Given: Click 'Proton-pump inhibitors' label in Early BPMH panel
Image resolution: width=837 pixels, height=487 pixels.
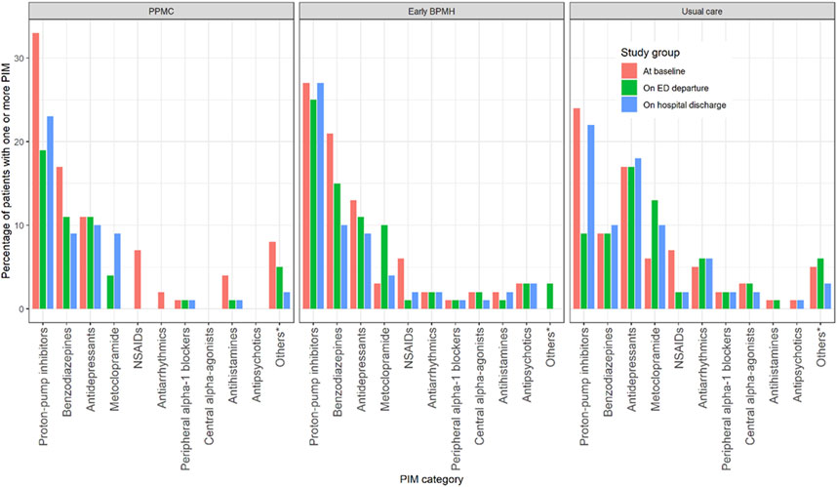Looking at the screenshot, I should pos(314,386).
